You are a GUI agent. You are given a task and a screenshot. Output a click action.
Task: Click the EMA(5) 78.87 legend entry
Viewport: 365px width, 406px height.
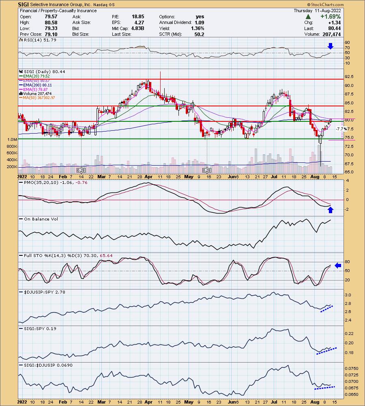point(33,89)
